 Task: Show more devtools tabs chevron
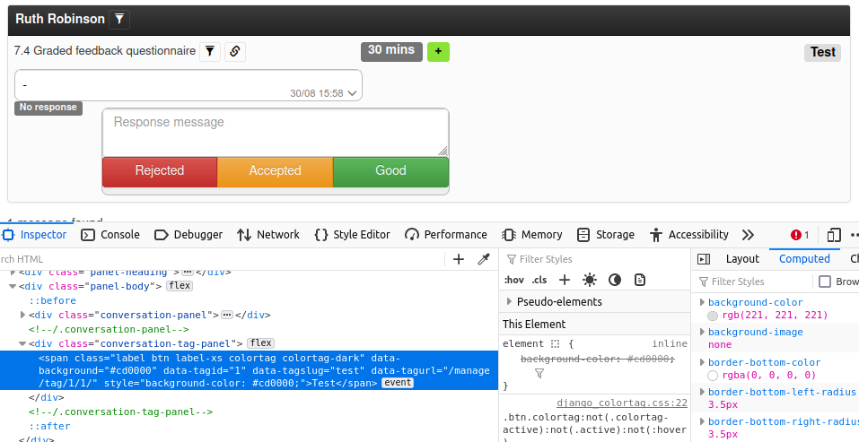point(748,235)
